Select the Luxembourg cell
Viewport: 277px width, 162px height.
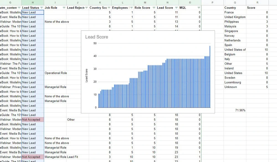pos(235,82)
